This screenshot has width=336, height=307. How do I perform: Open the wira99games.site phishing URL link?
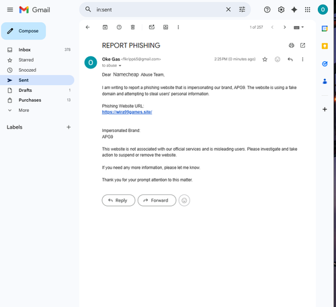(x=127, y=112)
